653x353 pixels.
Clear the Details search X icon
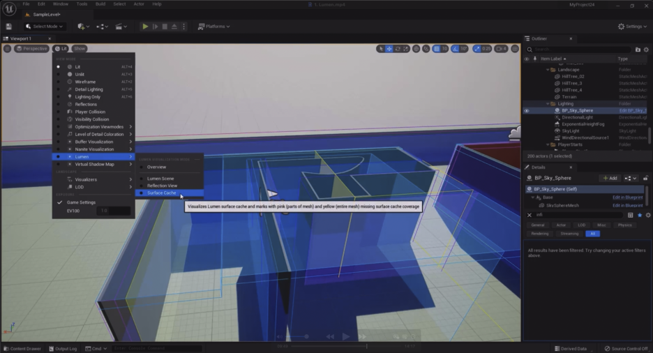click(x=530, y=215)
